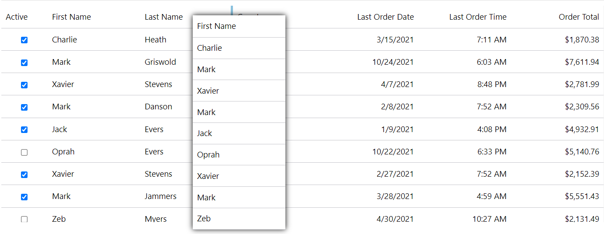Select Griswold last name cell

click(160, 62)
